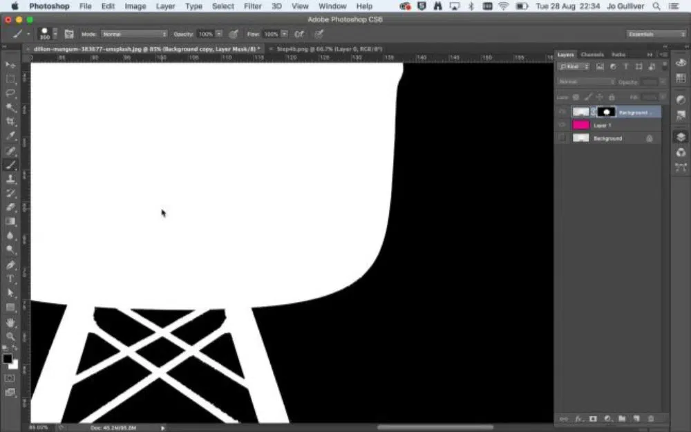Create a new group with folder icon
The height and width of the screenshot is (432, 691).
[622, 418]
